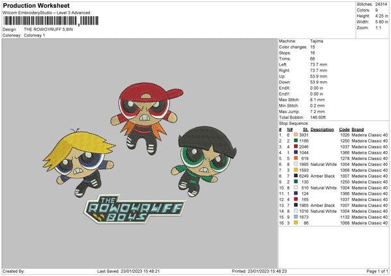391x276 pixels.
Task: Click Madeira Classic 40 in row 9
Action: coord(369,182)
